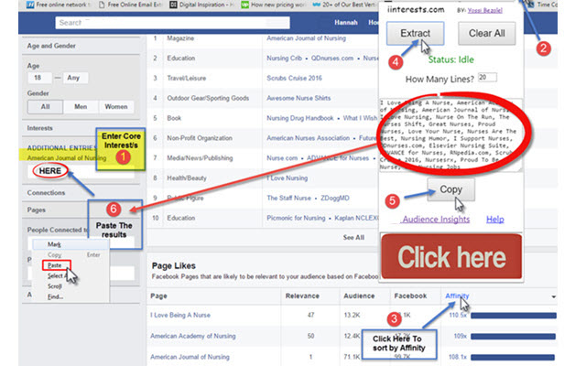Open the minimum age 18 dropdown
The width and height of the screenshot is (586, 366).
coord(39,78)
